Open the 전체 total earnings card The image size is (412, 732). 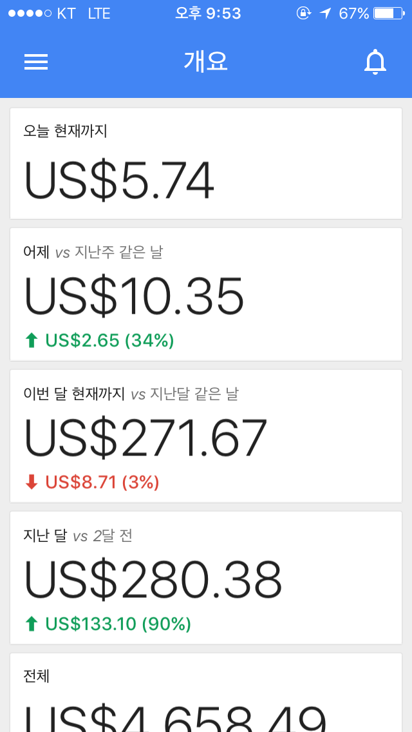(x=206, y=693)
